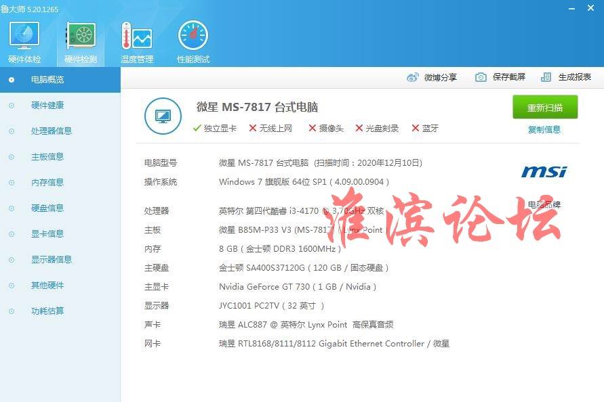Click the bullet icon beside 主板信息
This screenshot has height=402, width=604.
[12, 157]
